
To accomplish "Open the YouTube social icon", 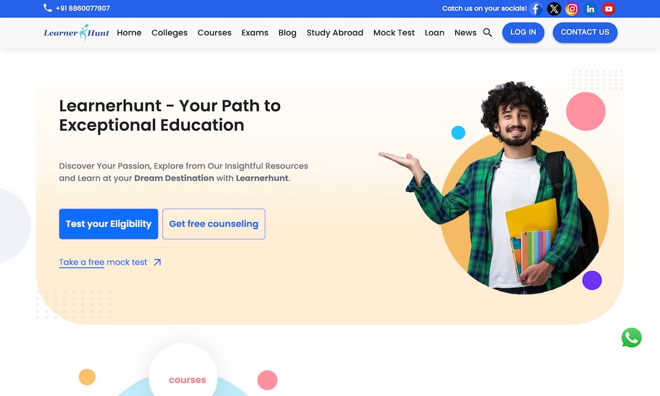I will (609, 9).
